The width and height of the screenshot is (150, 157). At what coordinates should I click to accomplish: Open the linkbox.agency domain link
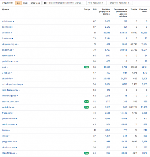[9, 96]
